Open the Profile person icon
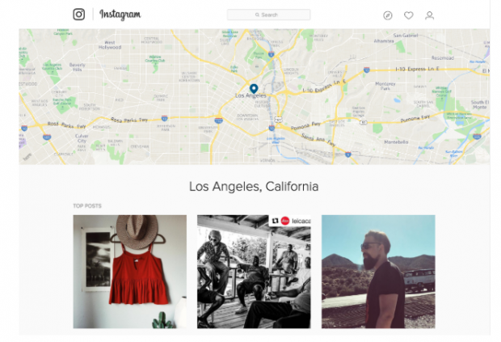Viewport: 501px width, 342px height. click(x=429, y=15)
